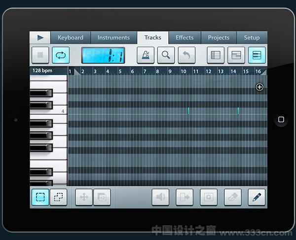Toggle loop playback mode
296x240 pixels.
click(61, 55)
